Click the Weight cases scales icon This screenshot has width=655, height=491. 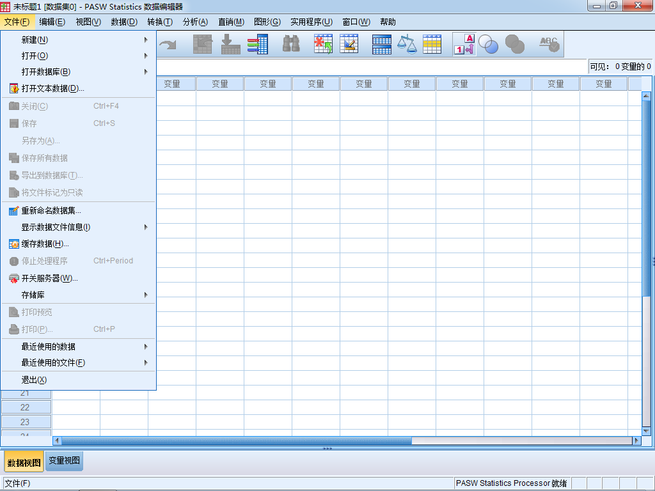click(x=407, y=44)
